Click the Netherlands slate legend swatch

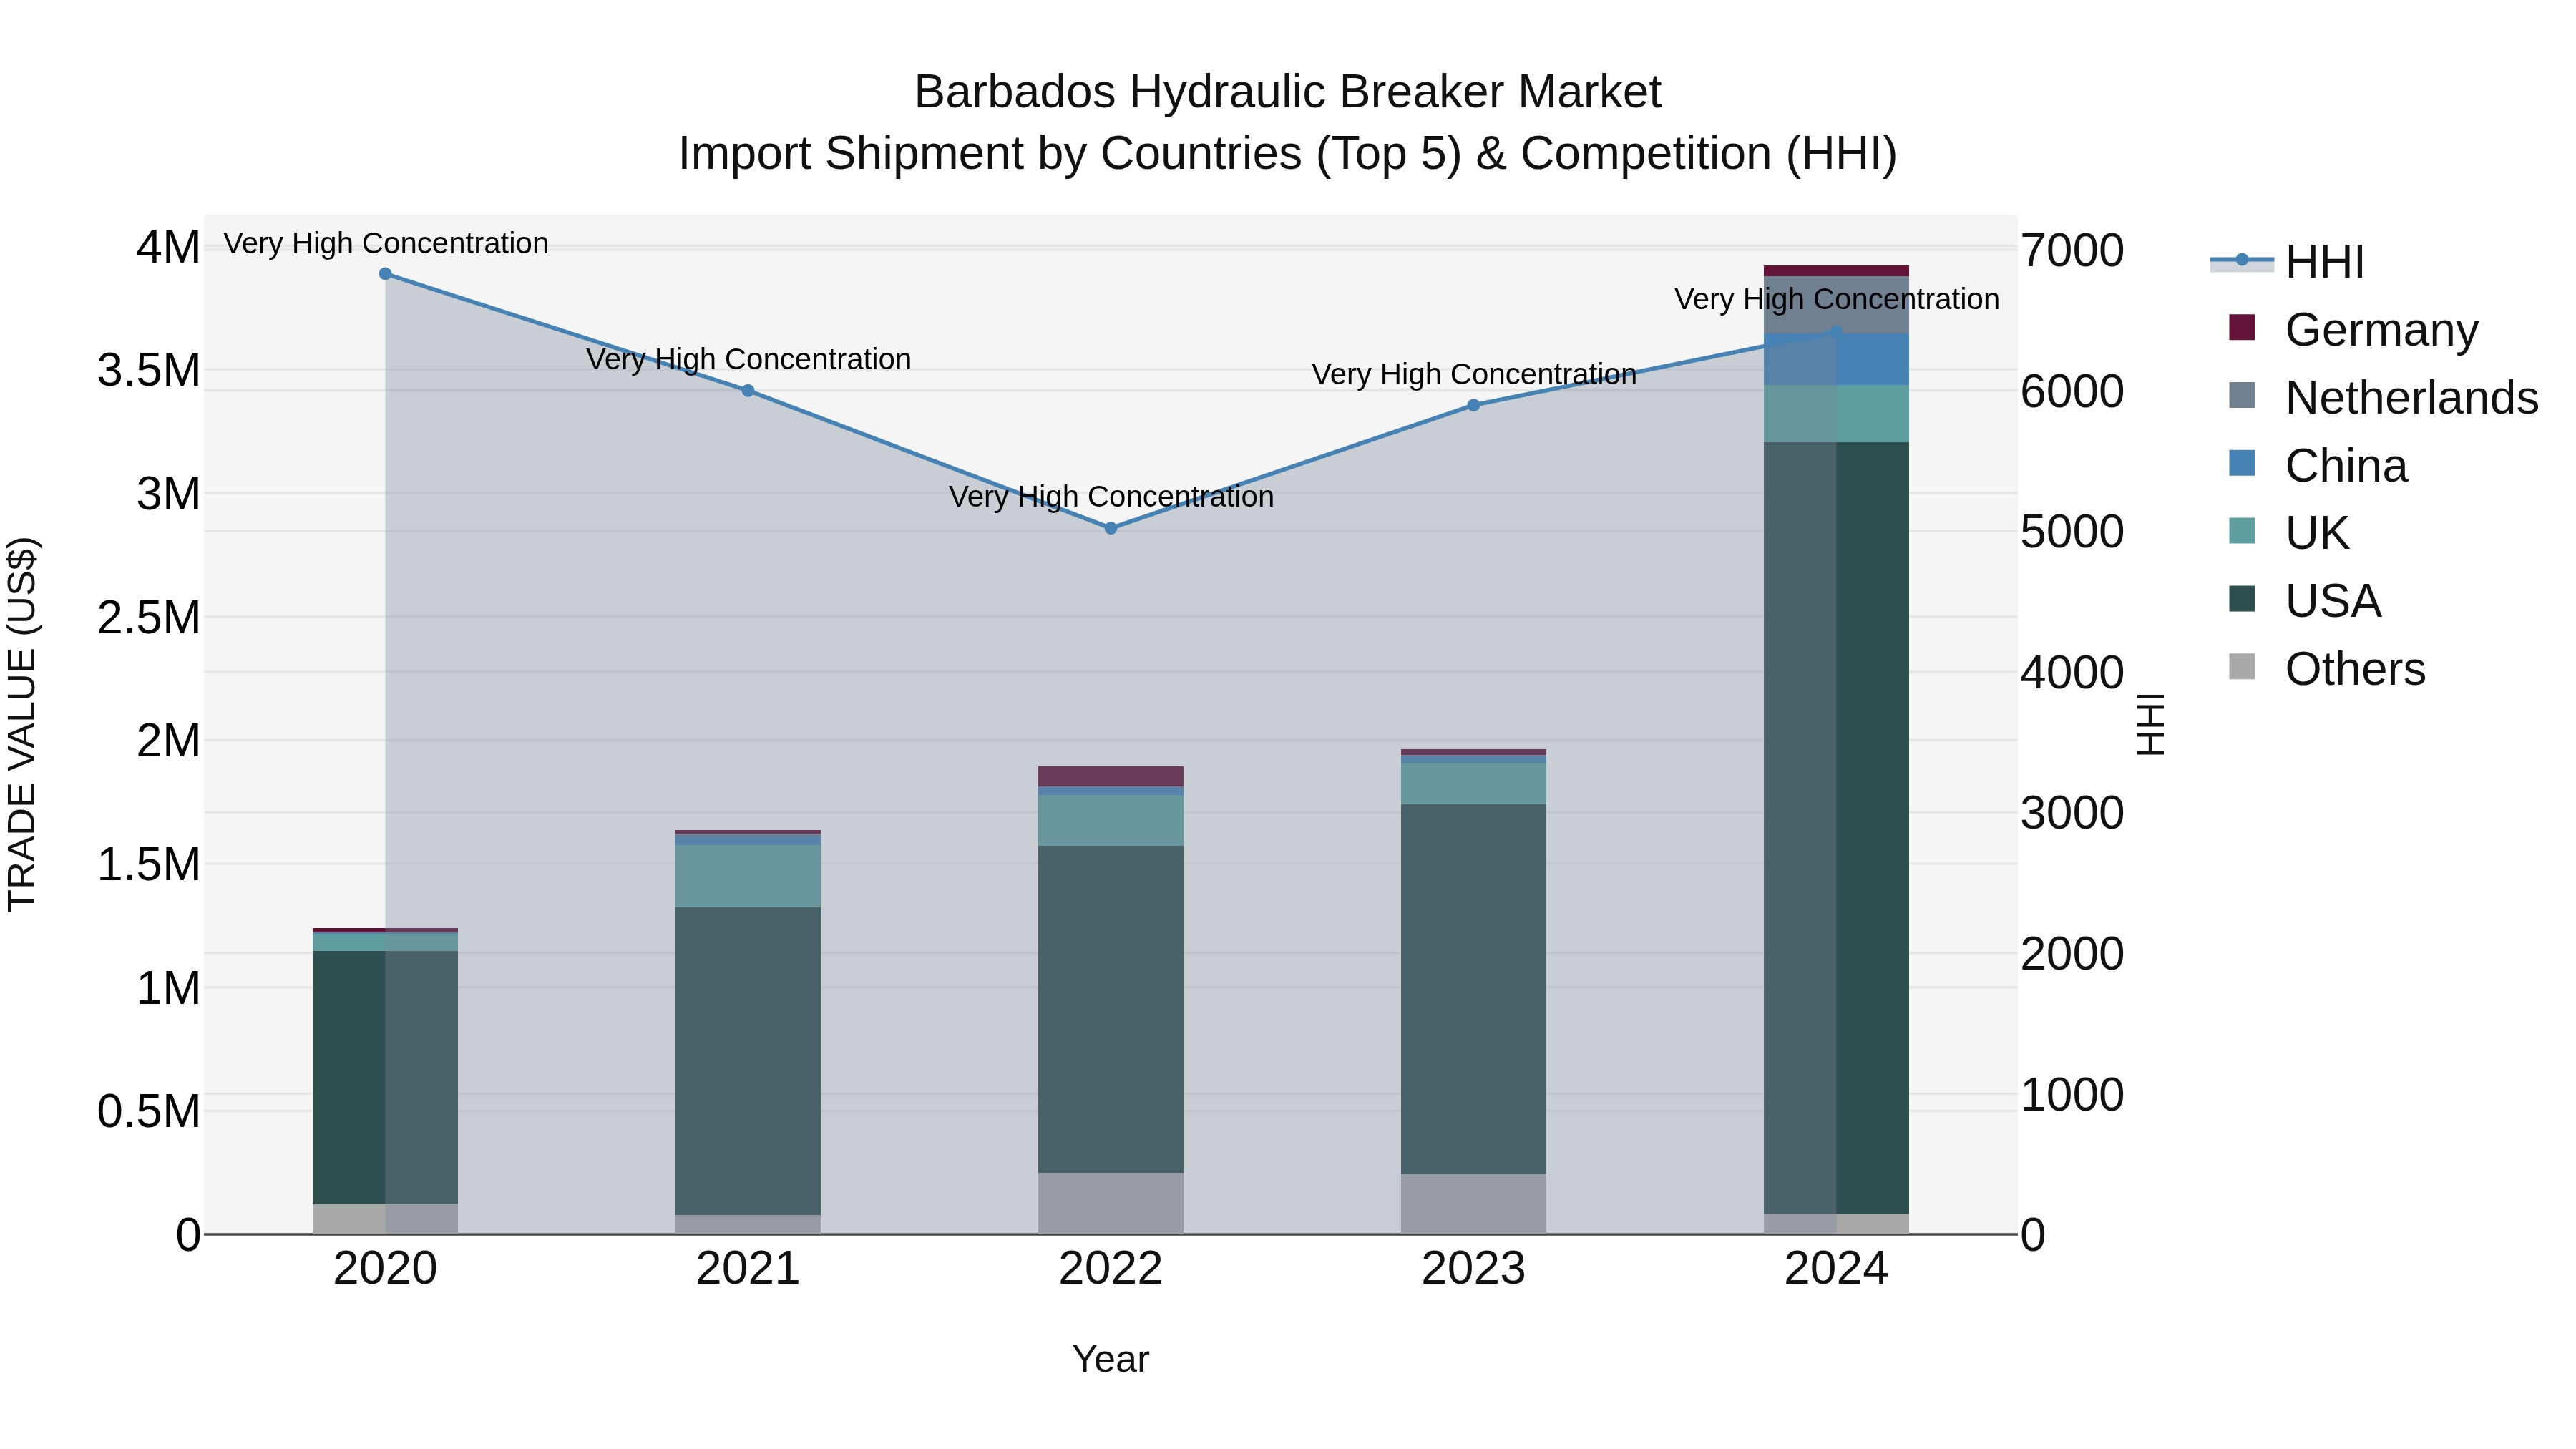[x=2242, y=395]
